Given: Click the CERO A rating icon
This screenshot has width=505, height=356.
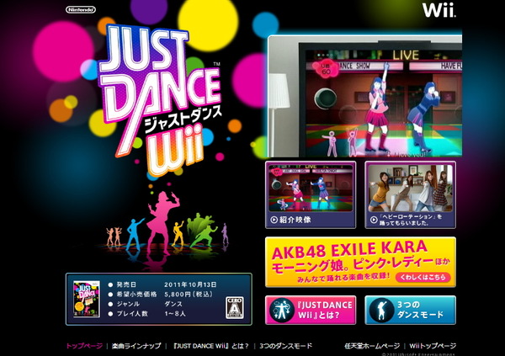Looking at the screenshot, I should [x=234, y=308].
